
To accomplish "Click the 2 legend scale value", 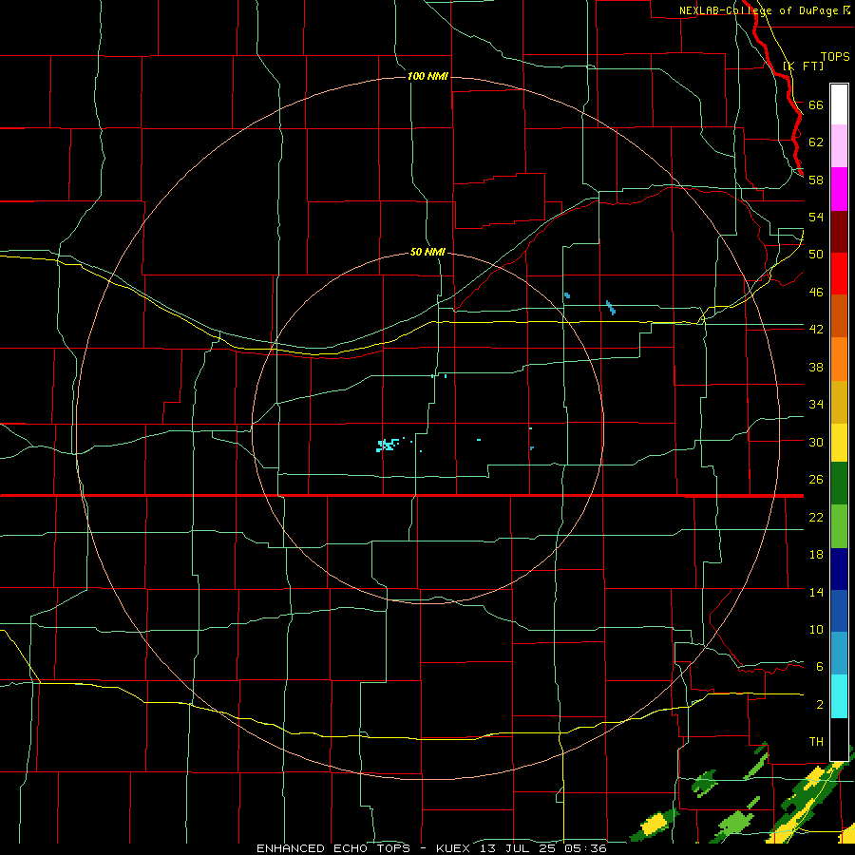I will pos(820,705).
